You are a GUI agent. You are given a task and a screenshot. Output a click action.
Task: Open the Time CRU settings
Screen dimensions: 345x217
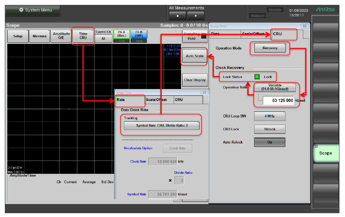pos(83,36)
